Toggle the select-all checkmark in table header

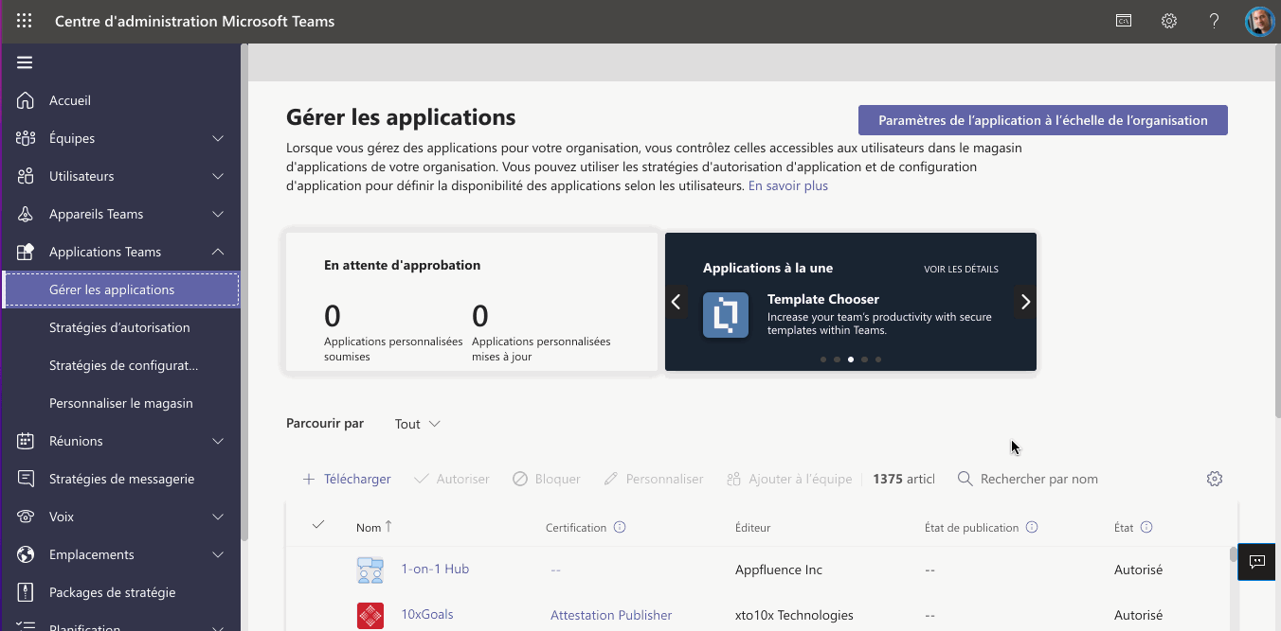317,525
